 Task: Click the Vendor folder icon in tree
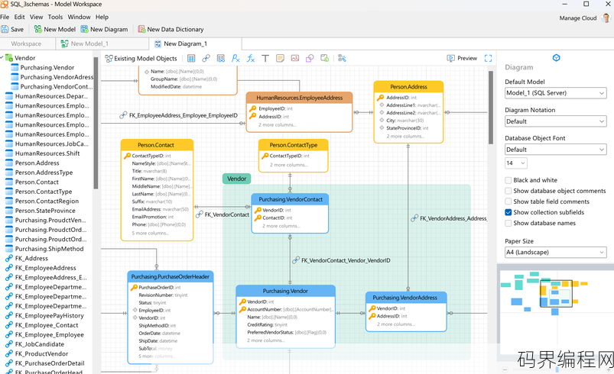pyautogui.click(x=9, y=58)
